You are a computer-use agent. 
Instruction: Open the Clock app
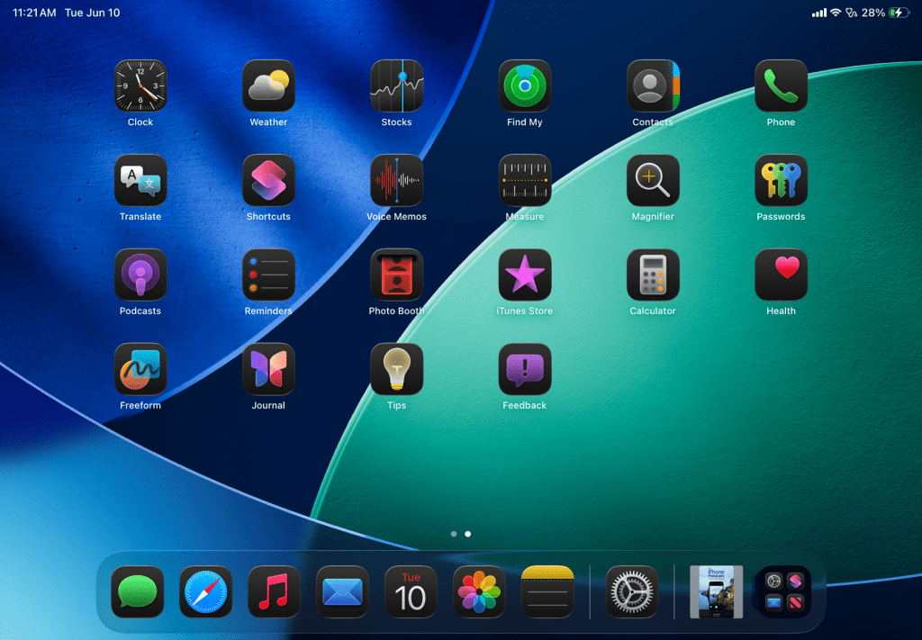click(140, 86)
